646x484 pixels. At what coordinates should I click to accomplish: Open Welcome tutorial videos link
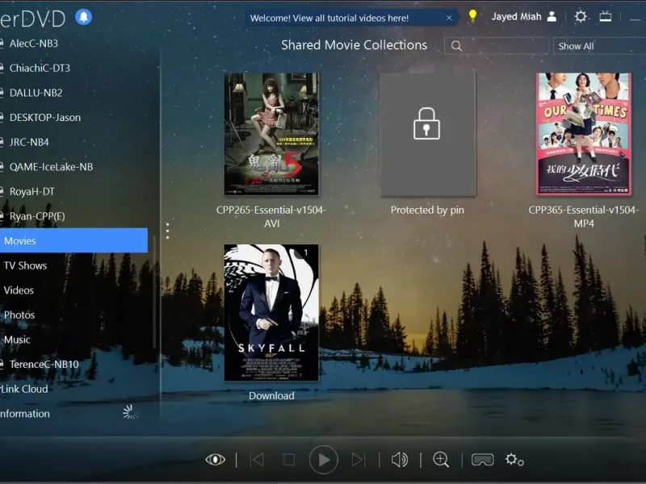[329, 18]
